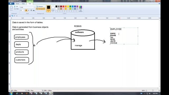
Task: Pick the turquoise blue swatch in the top row
Action: point(73,6)
